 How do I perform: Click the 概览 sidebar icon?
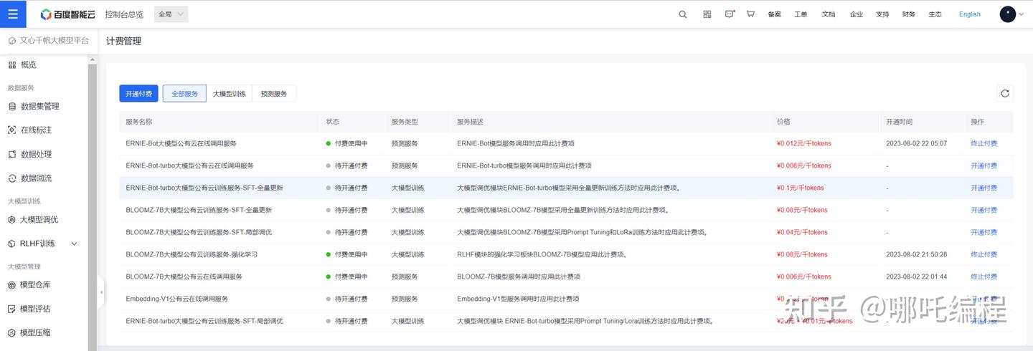[x=12, y=64]
